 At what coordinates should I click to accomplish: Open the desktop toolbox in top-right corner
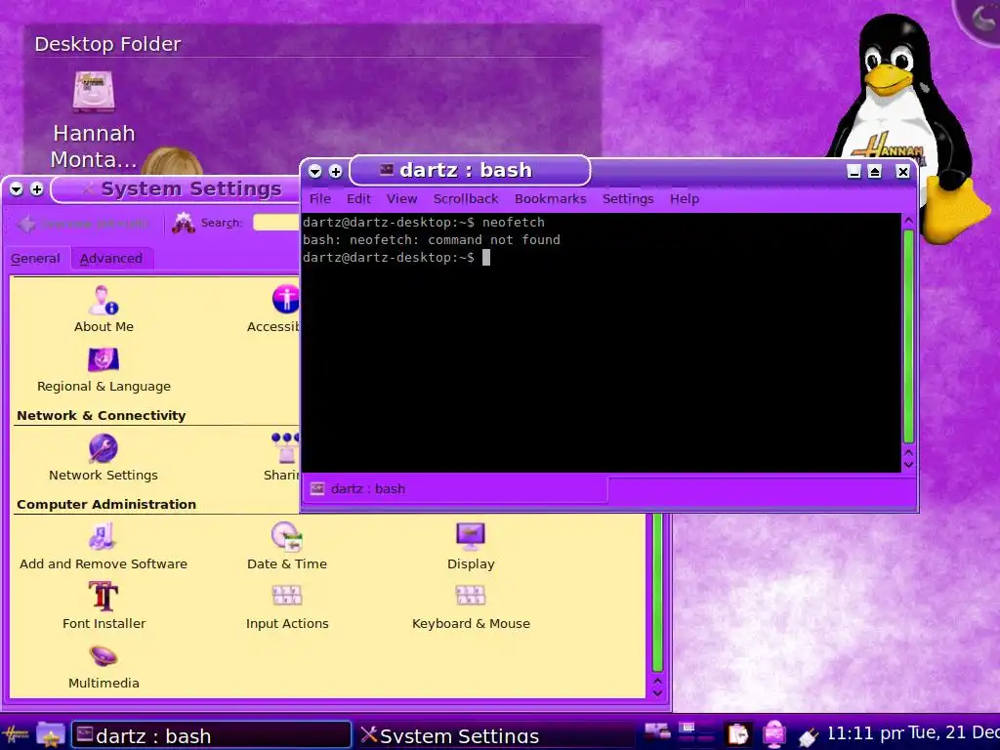click(x=979, y=20)
